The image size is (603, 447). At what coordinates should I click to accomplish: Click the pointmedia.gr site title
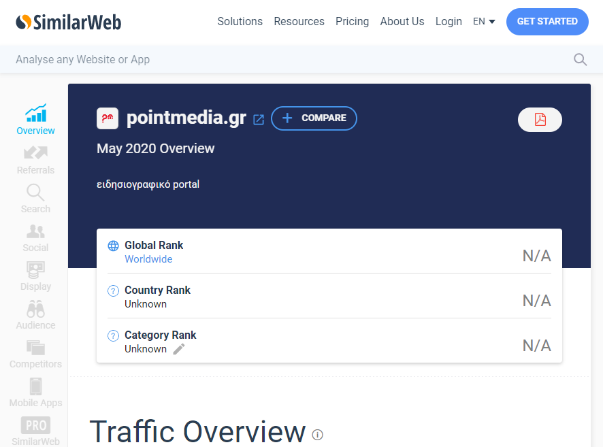point(186,118)
